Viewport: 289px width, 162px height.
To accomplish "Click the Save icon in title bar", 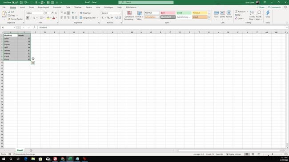I will tap(21, 2).
